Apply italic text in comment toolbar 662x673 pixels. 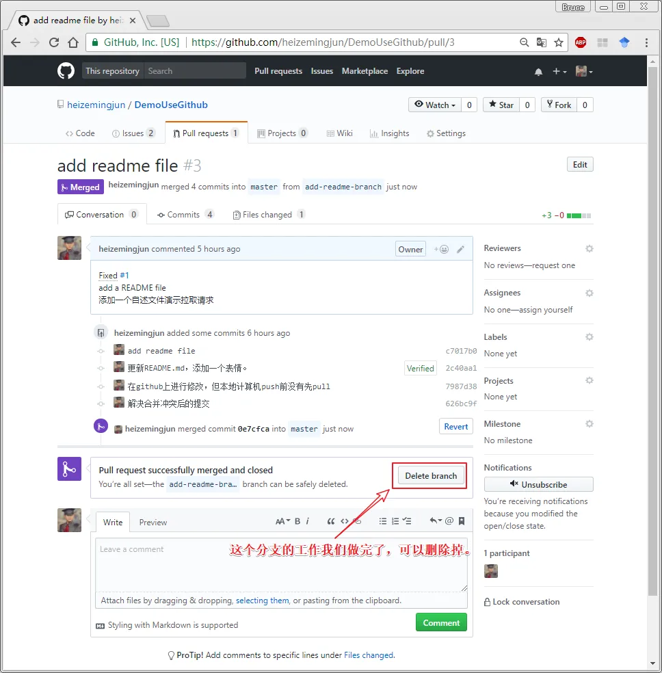pyautogui.click(x=308, y=521)
